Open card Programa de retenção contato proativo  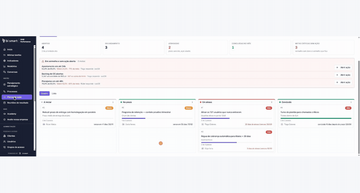(157, 116)
